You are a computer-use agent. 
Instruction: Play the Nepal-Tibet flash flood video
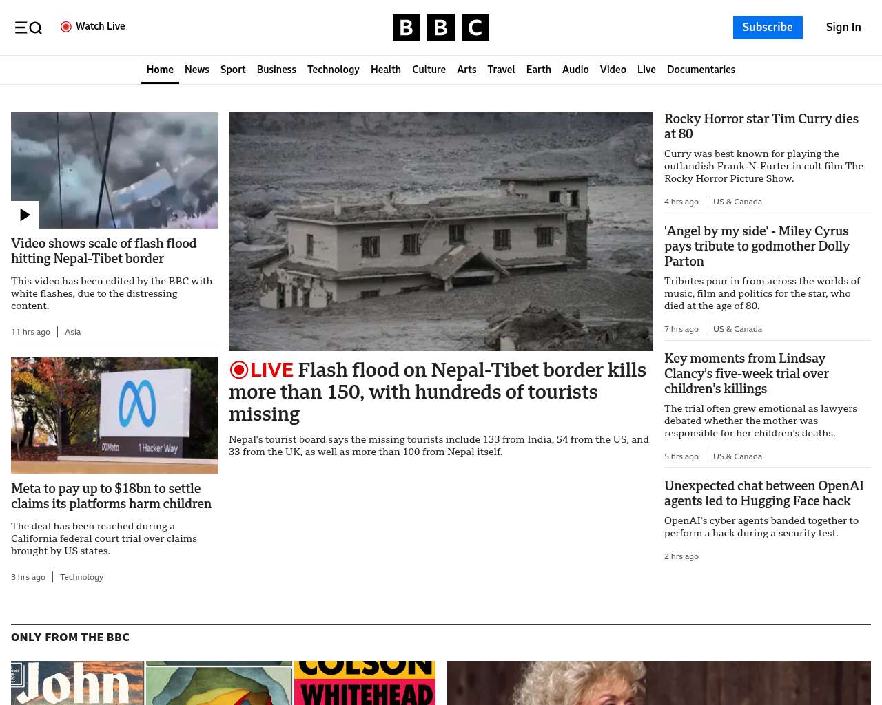pos(25,215)
